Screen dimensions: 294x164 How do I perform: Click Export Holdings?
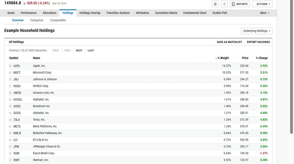click(x=258, y=42)
